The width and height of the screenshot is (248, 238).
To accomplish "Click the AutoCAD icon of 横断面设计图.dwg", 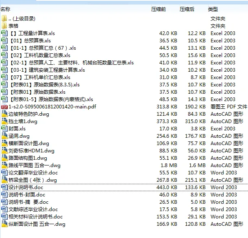I will pyautogui.click(x=4, y=143).
